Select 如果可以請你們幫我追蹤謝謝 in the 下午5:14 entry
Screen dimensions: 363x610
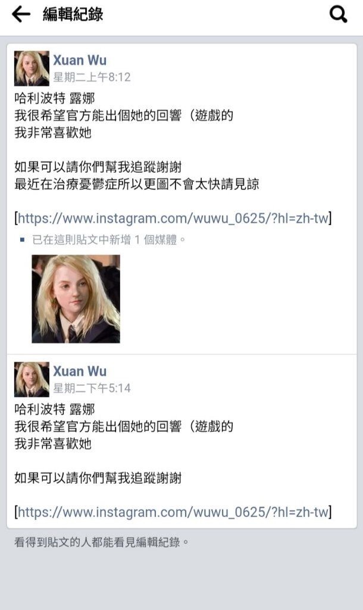click(x=98, y=478)
